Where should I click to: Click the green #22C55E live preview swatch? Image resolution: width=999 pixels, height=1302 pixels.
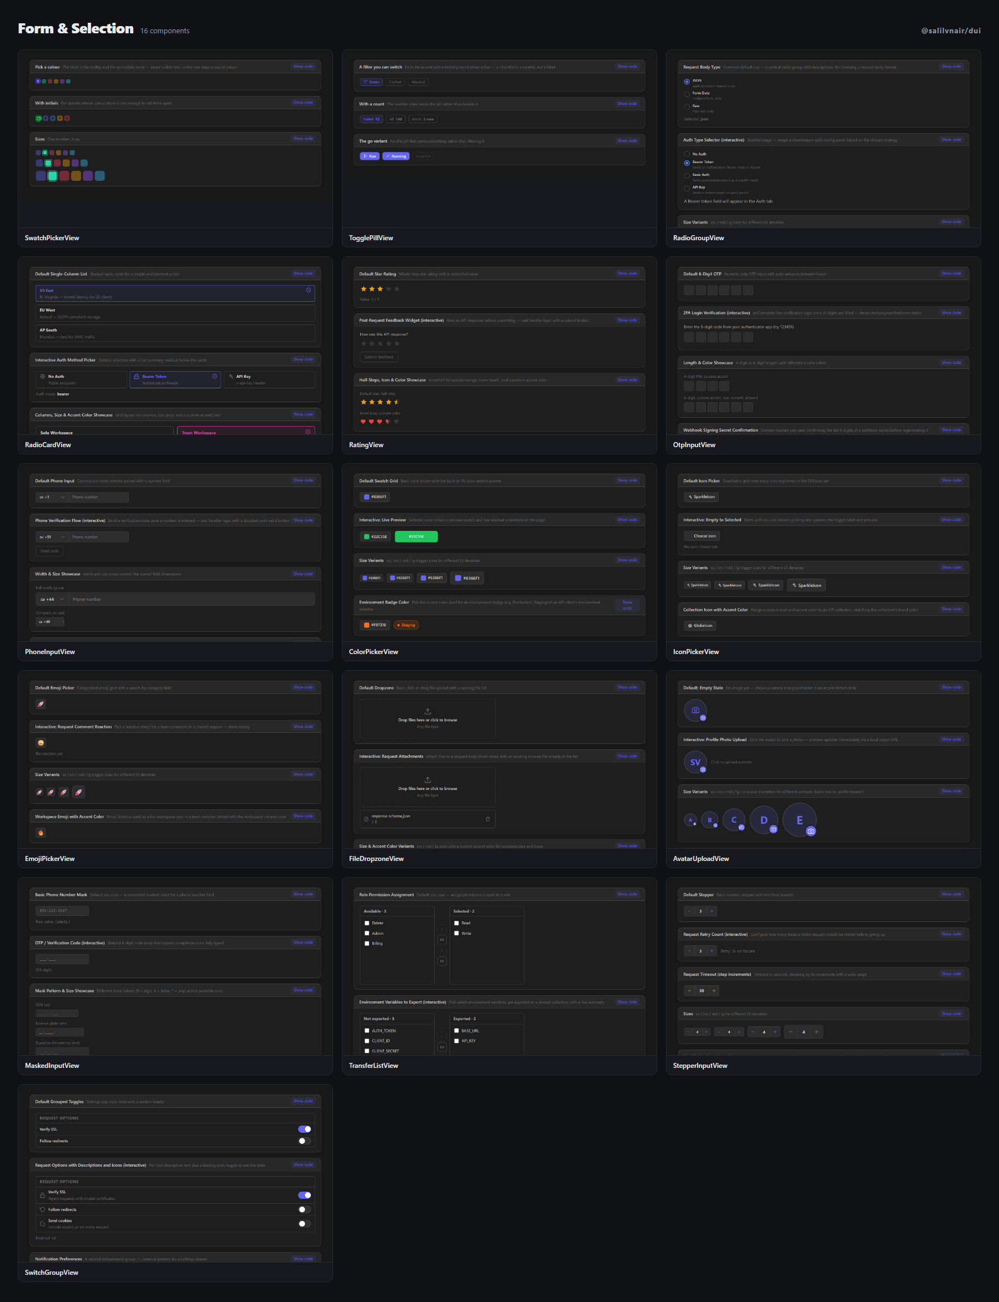[x=416, y=536]
